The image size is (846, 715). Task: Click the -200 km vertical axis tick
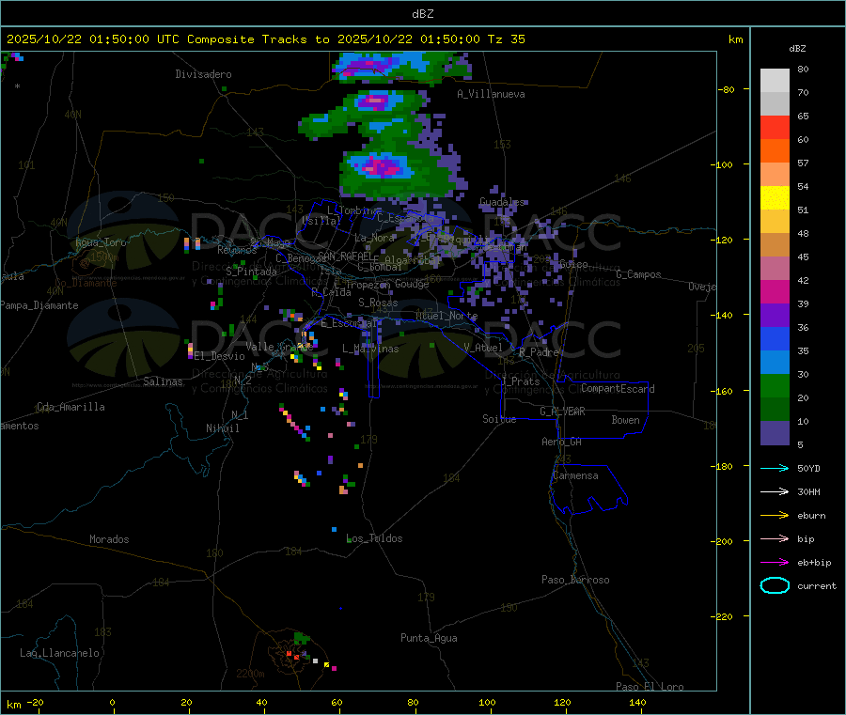click(721, 541)
